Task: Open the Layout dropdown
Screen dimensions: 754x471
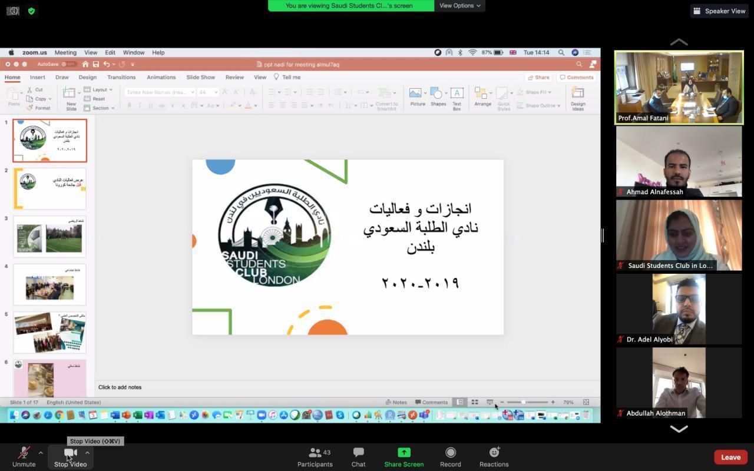Action: (x=98, y=90)
